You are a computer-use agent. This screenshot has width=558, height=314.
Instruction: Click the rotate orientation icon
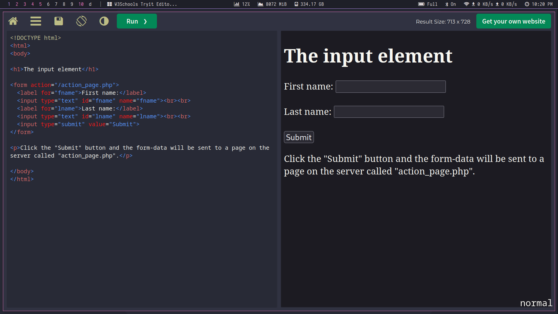pyautogui.click(x=81, y=21)
